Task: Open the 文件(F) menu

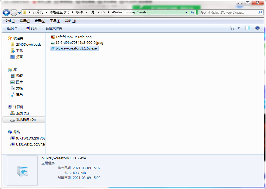Action: 10,21
